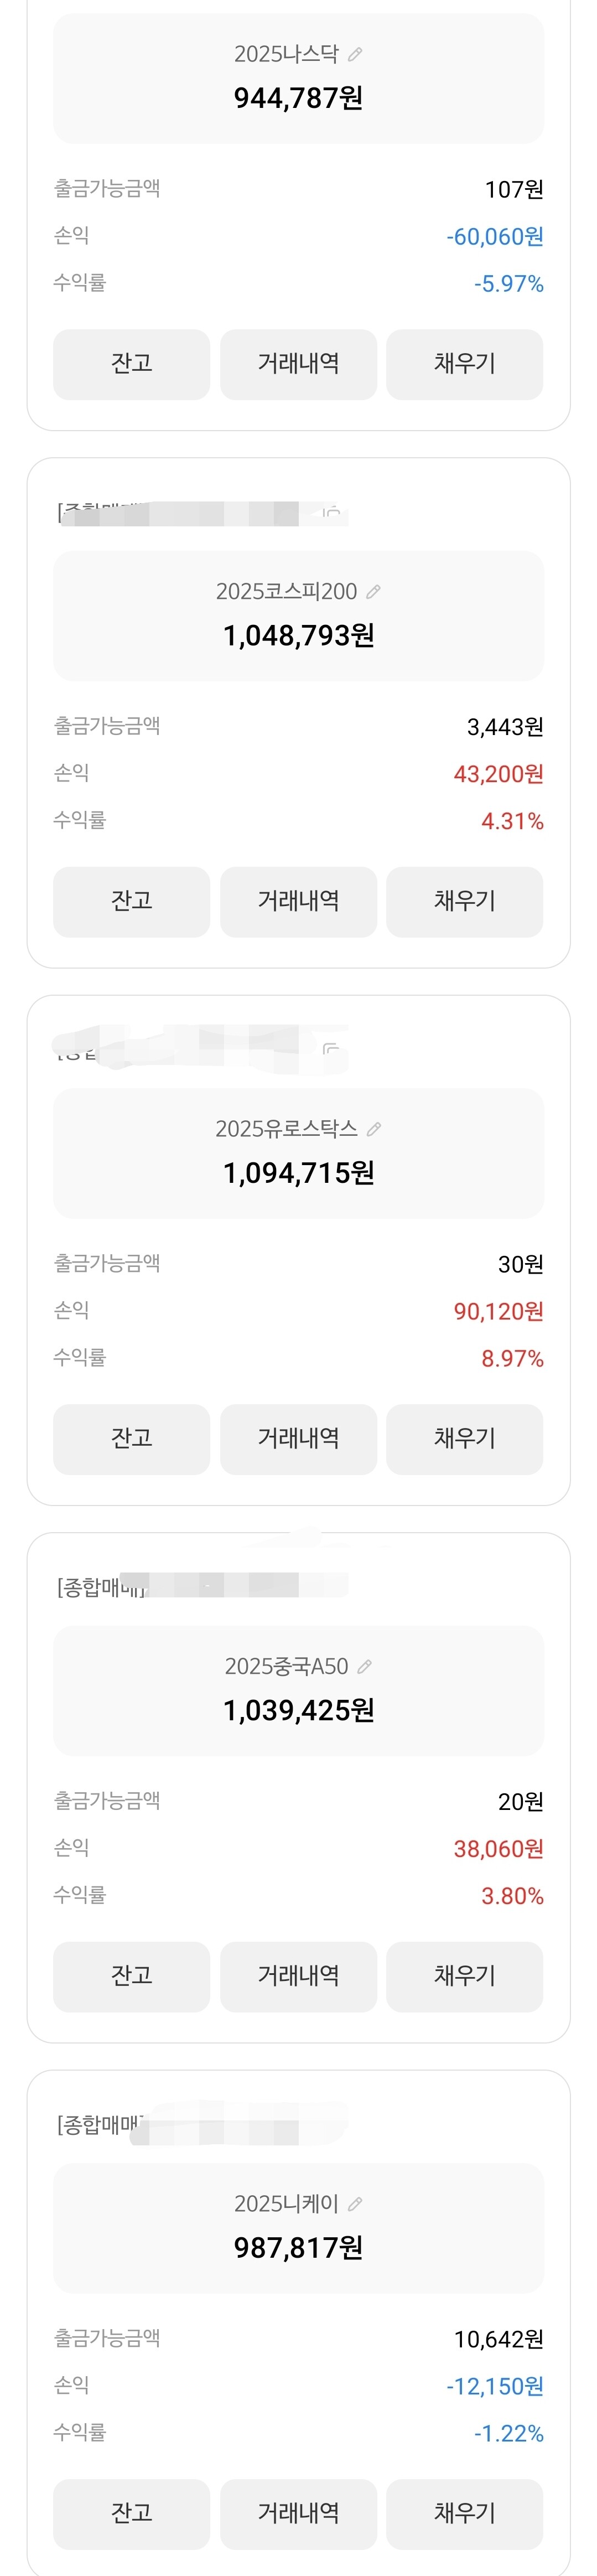The width and height of the screenshot is (597, 2576).
Task: Tap 채우기 for 2025코스피200 account
Action: pyautogui.click(x=464, y=901)
